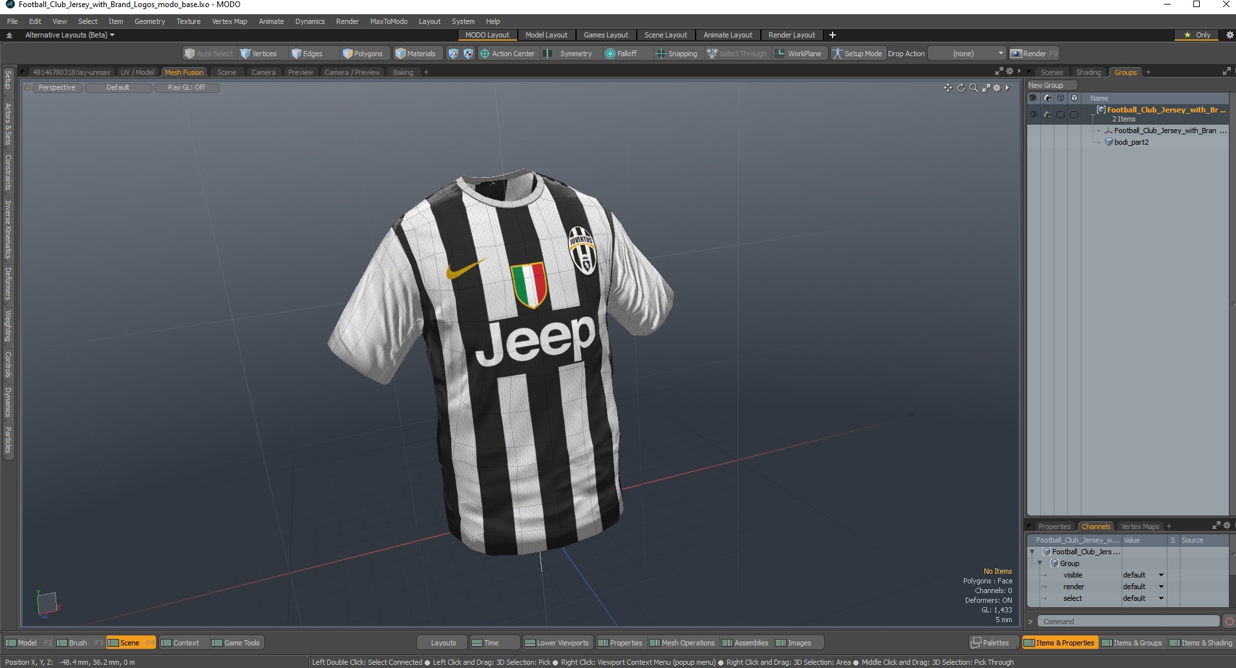Viewport: 1236px width, 668px height.
Task: Select the bodi_part2 mesh item
Action: (1131, 142)
